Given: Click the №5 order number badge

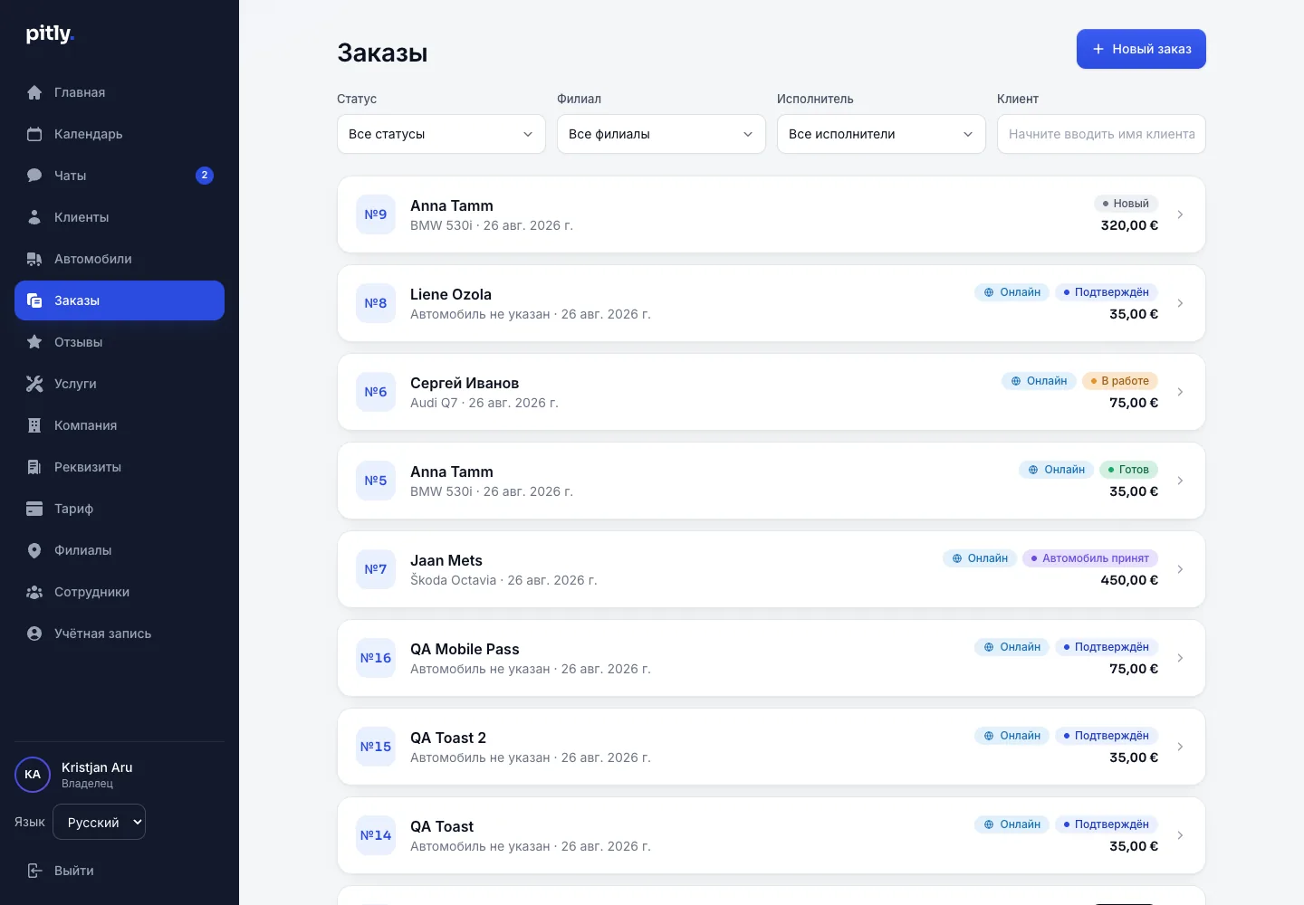Looking at the screenshot, I should [376, 481].
